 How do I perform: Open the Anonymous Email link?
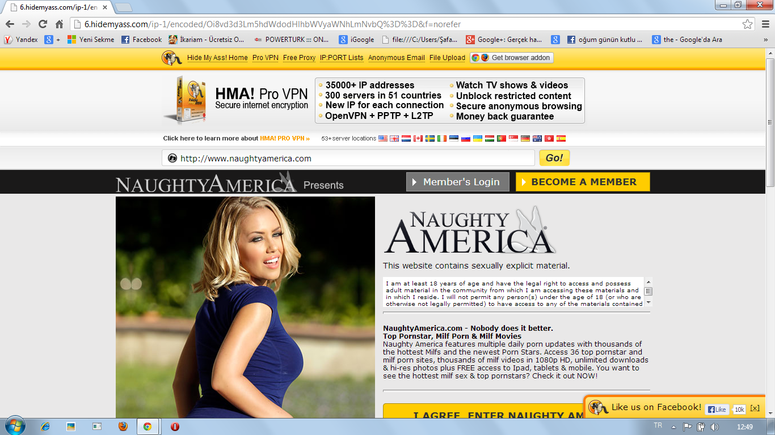(397, 58)
